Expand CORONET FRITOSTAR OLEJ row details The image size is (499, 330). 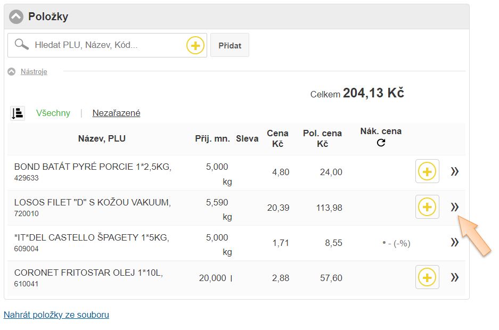[x=454, y=277]
